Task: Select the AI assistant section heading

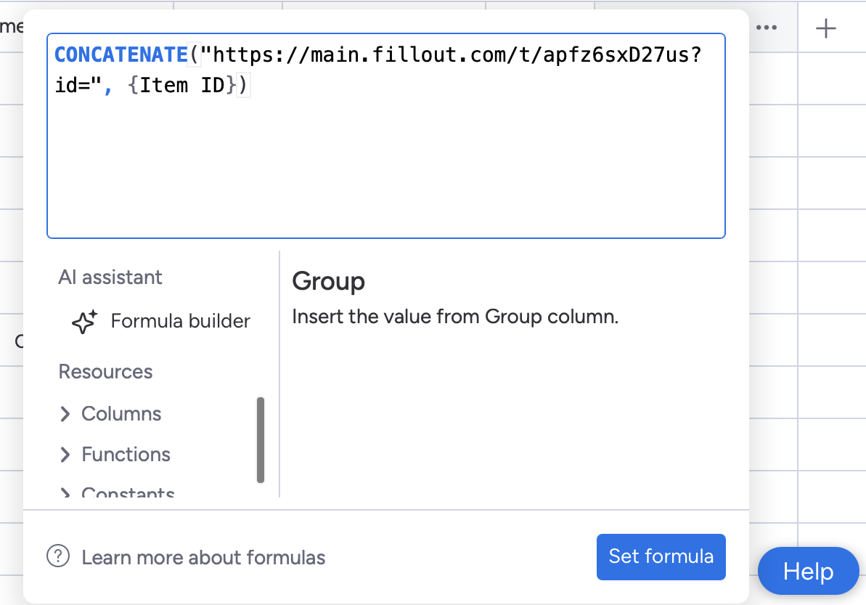Action: 110,277
